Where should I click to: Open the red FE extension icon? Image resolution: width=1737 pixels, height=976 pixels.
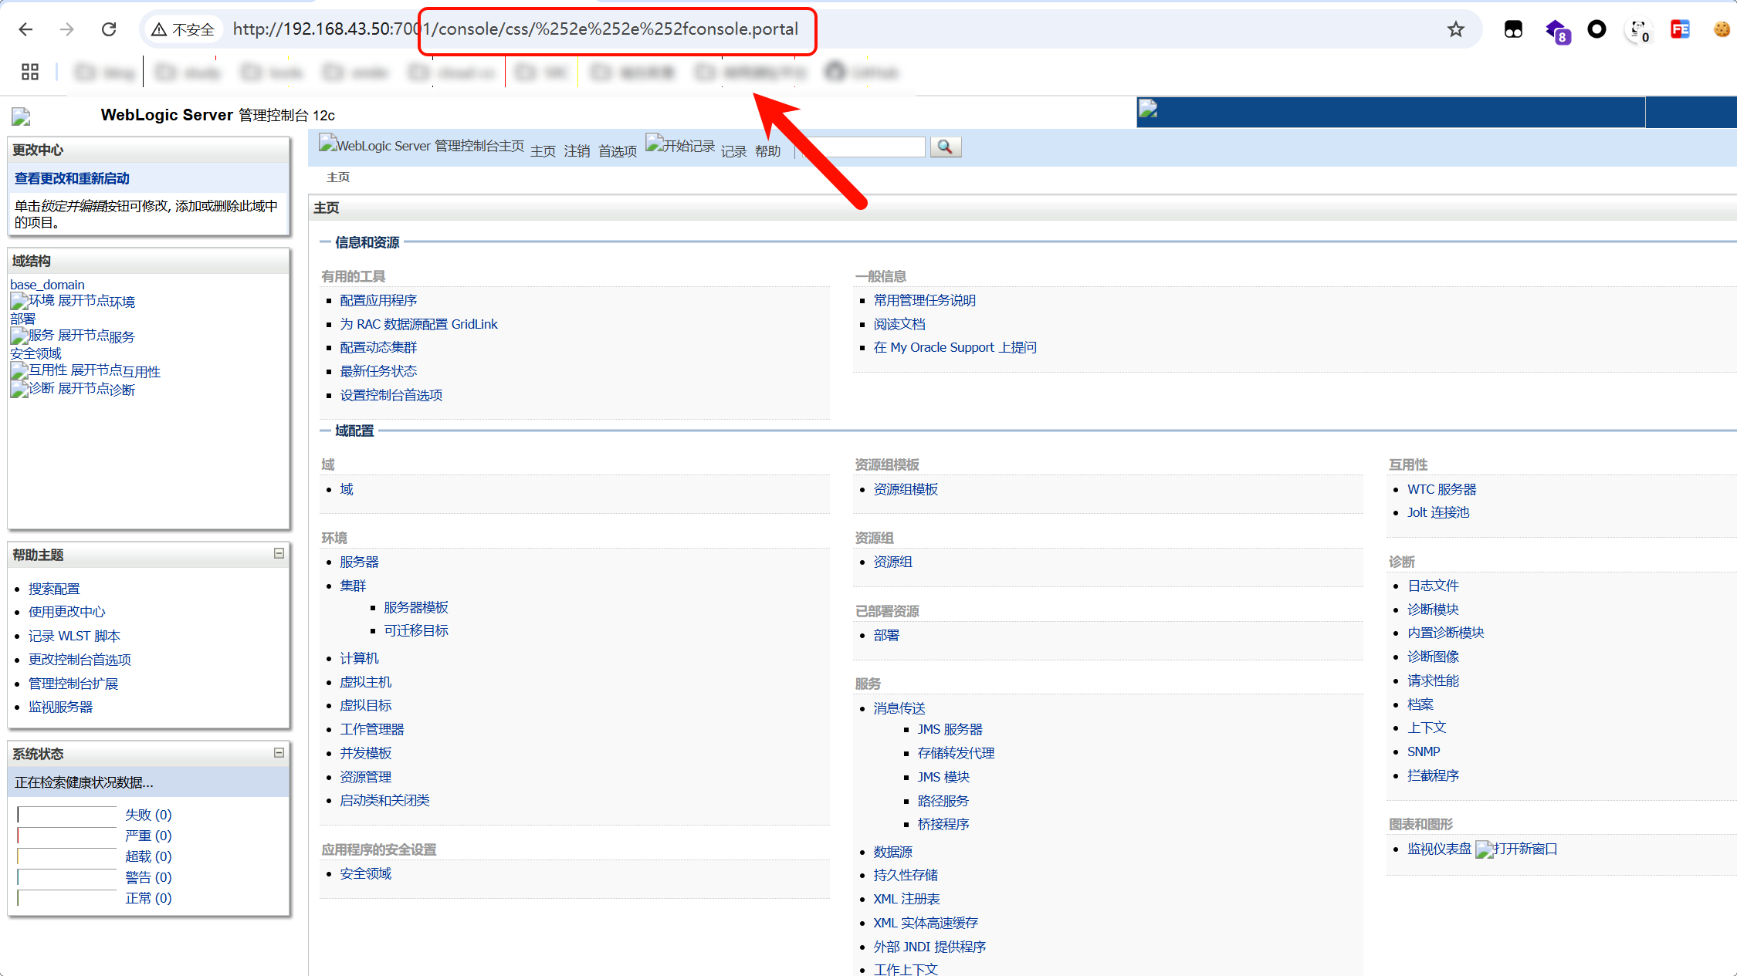coord(1679,29)
